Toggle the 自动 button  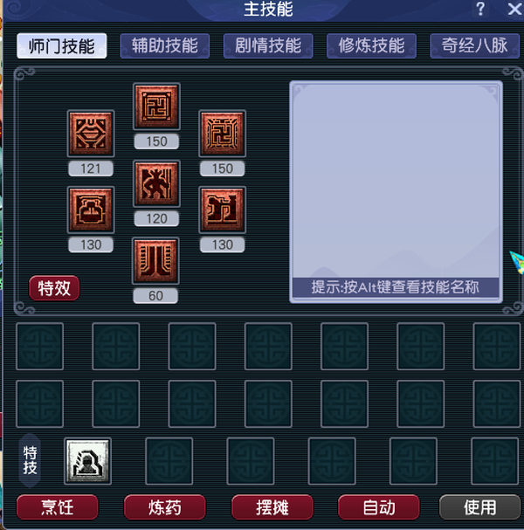(x=379, y=507)
